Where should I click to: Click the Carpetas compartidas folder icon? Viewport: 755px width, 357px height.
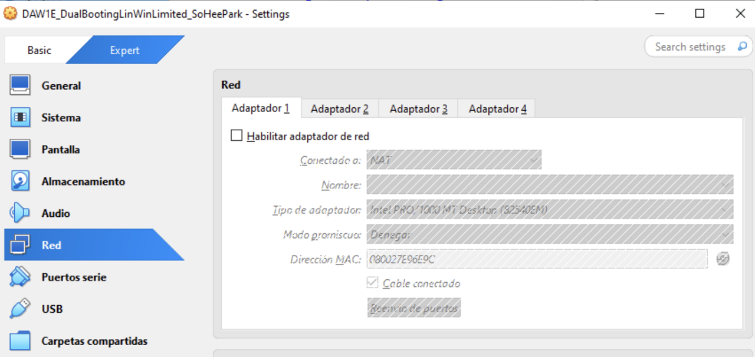[x=20, y=341]
